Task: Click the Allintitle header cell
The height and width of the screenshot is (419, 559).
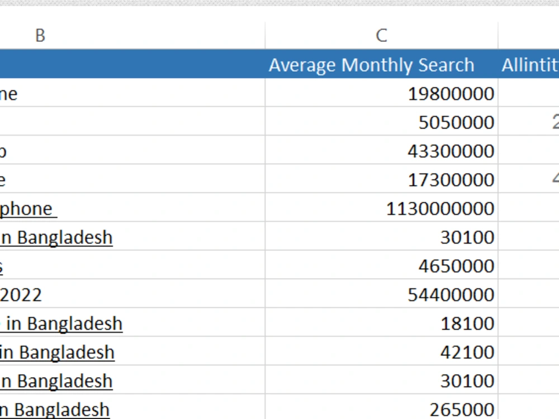Action: (x=529, y=64)
